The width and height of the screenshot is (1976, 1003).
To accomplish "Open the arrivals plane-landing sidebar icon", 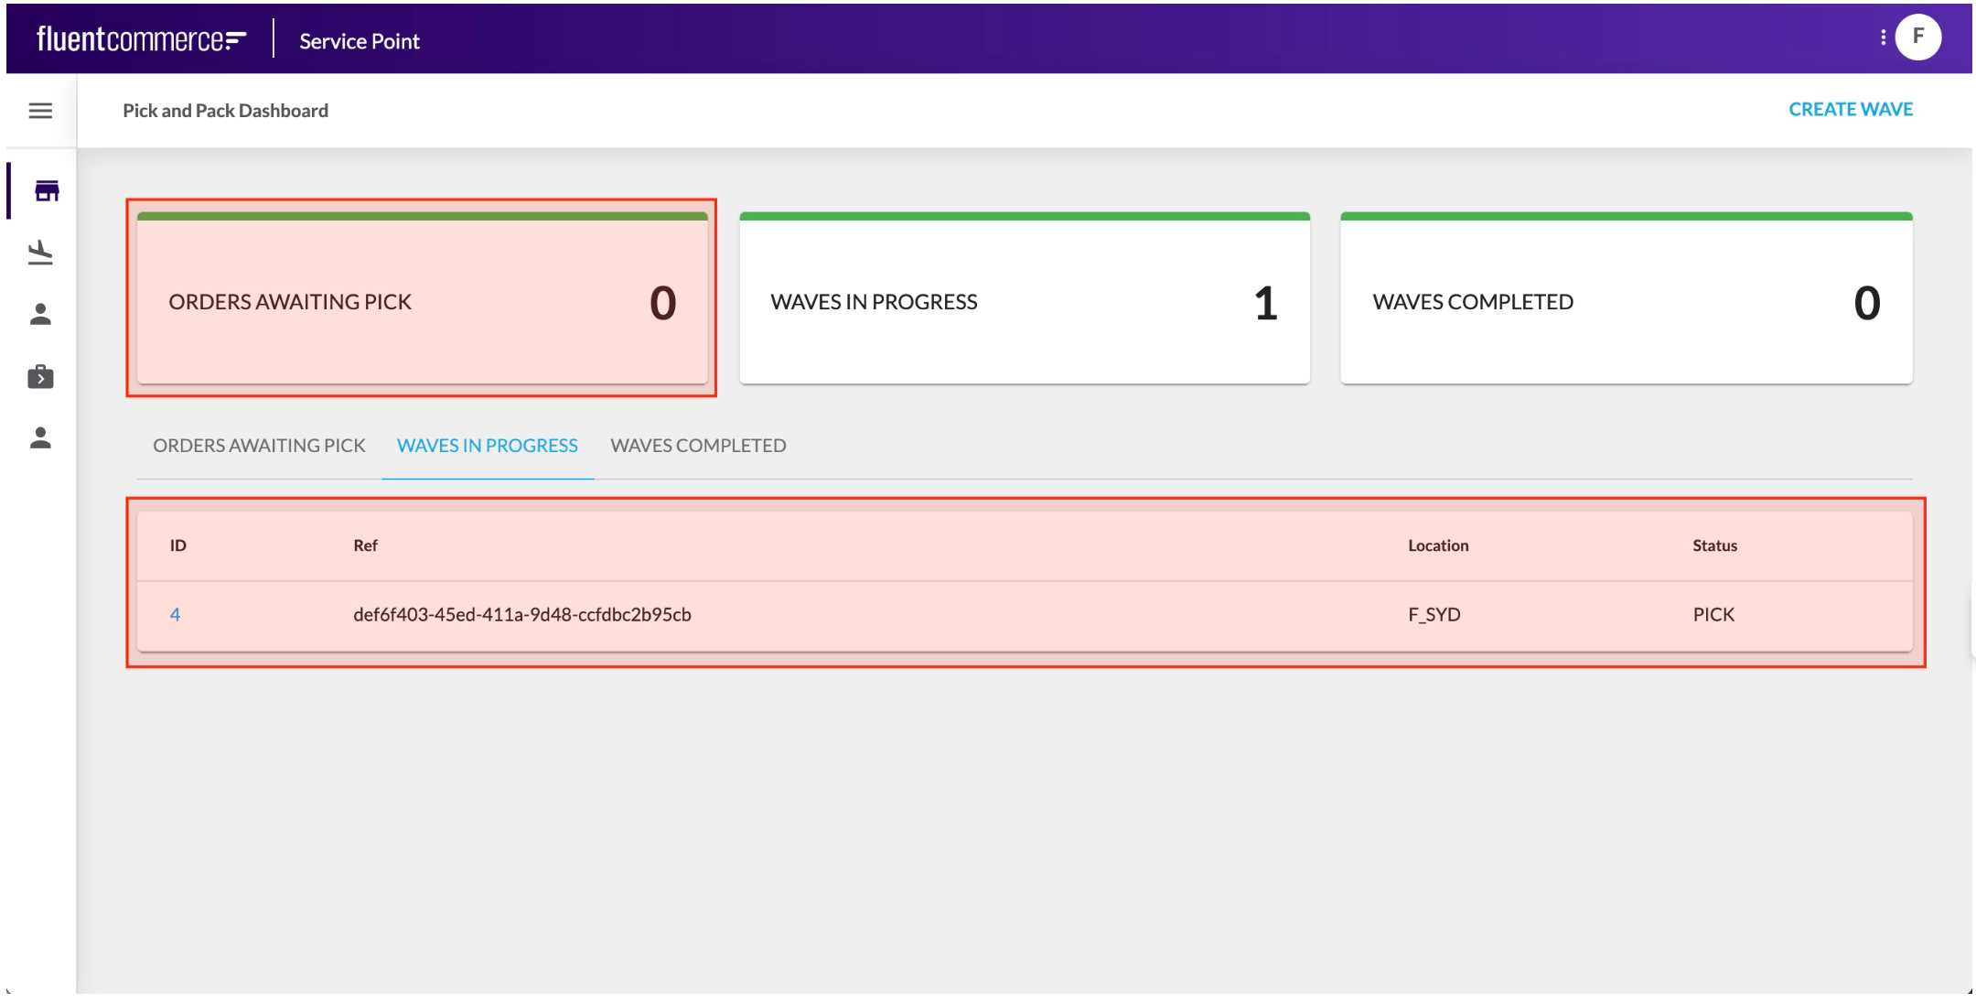I will point(40,253).
